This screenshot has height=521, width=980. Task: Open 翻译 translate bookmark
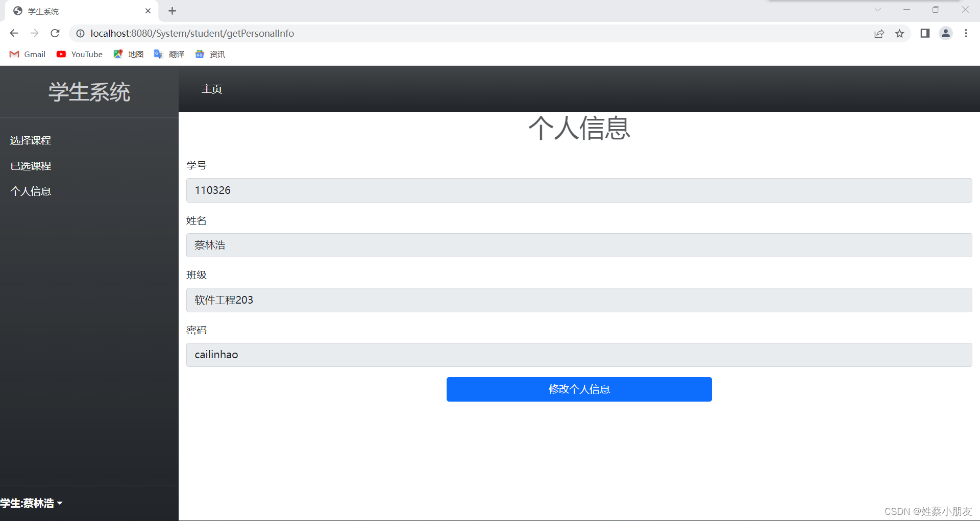coord(169,54)
